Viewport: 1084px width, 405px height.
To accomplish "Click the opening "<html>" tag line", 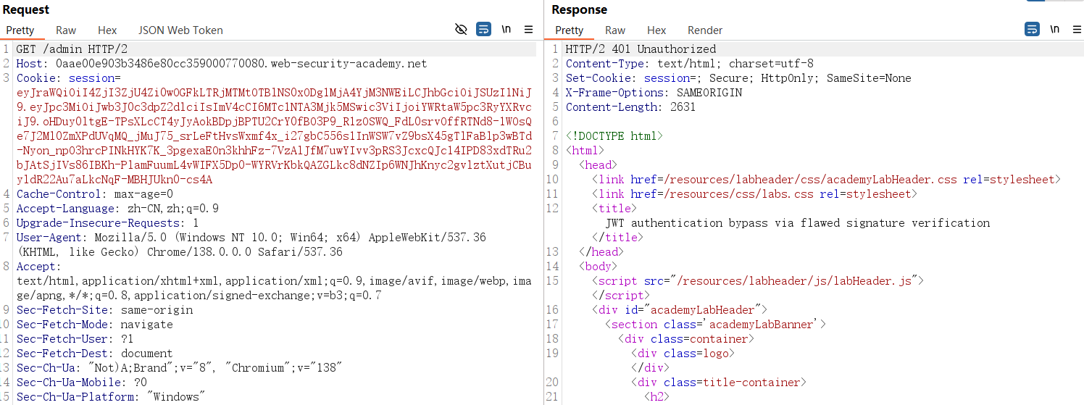I will point(585,151).
